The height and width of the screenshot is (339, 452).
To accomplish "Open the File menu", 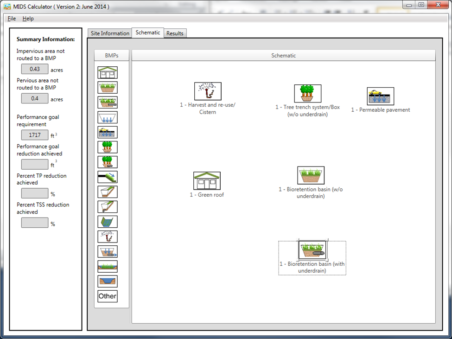I will pyautogui.click(x=12, y=19).
